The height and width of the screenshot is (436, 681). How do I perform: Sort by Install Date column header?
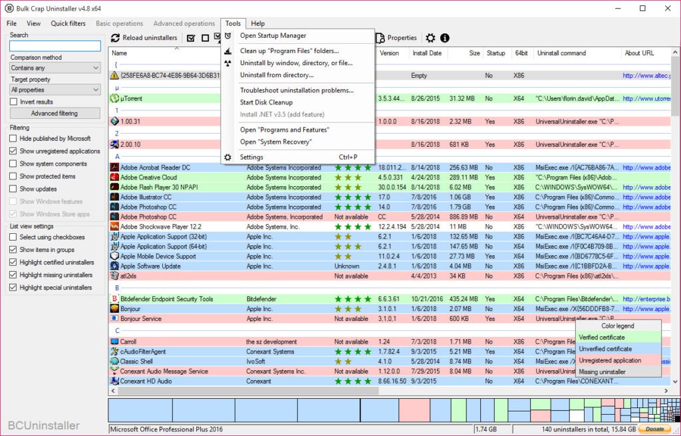coord(427,53)
